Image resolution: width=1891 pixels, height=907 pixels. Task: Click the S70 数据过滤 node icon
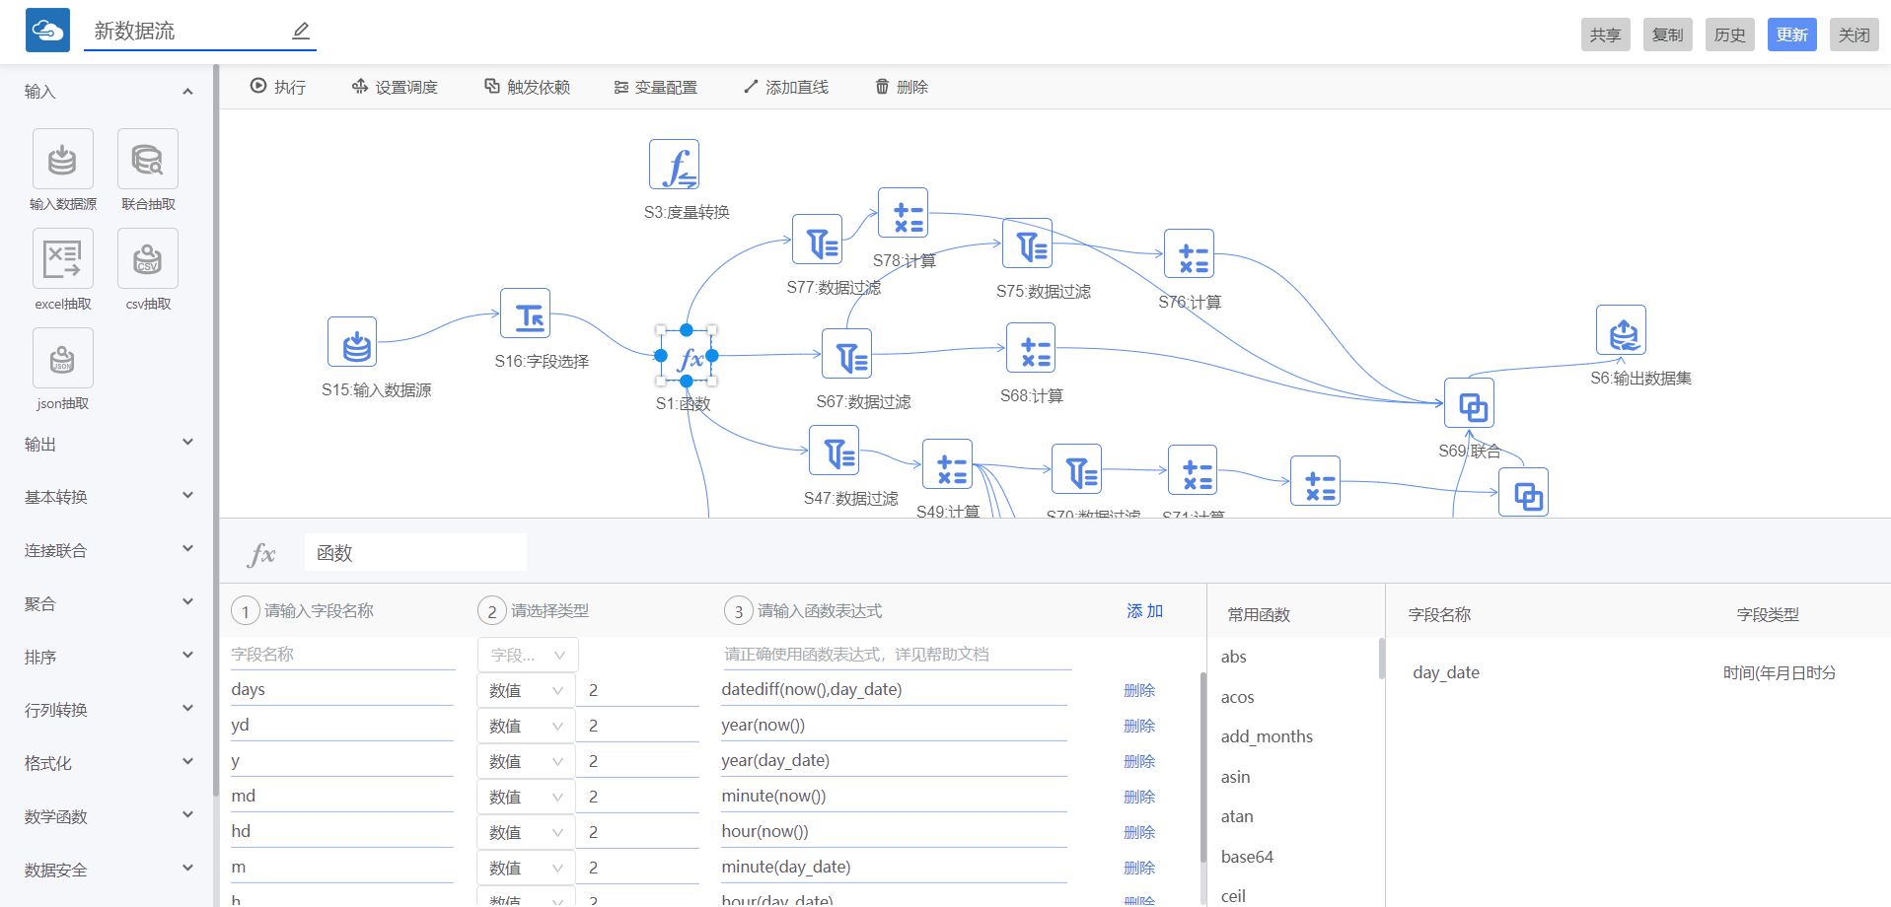pyautogui.click(x=1077, y=469)
